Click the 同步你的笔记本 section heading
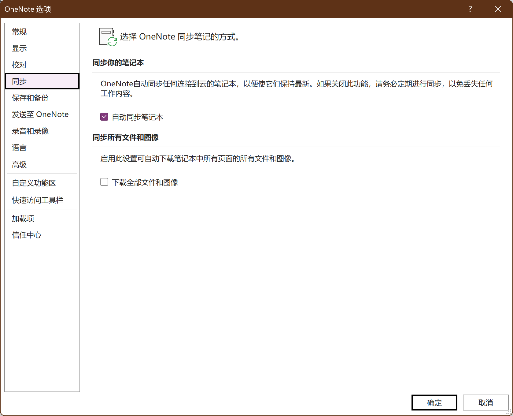 (x=118, y=63)
